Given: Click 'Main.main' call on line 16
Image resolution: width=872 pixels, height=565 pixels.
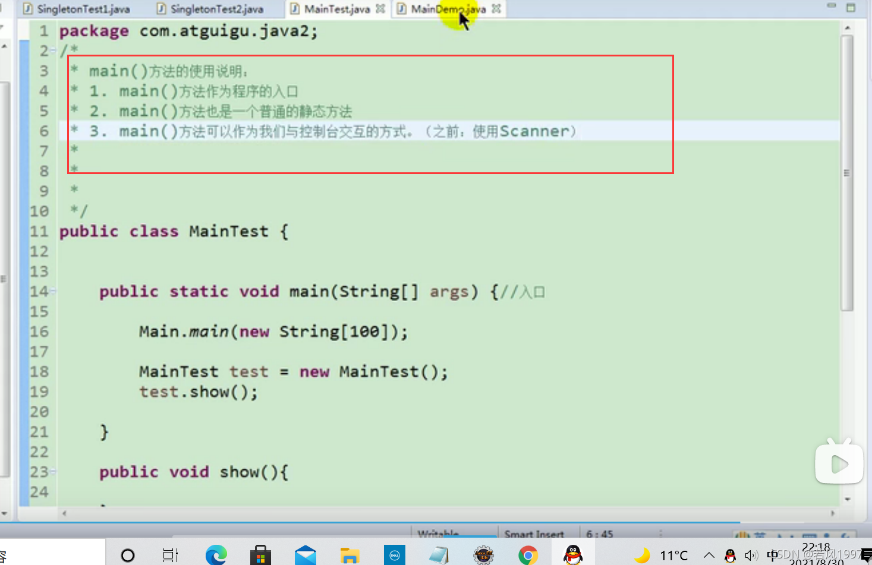Looking at the screenshot, I should [x=184, y=331].
